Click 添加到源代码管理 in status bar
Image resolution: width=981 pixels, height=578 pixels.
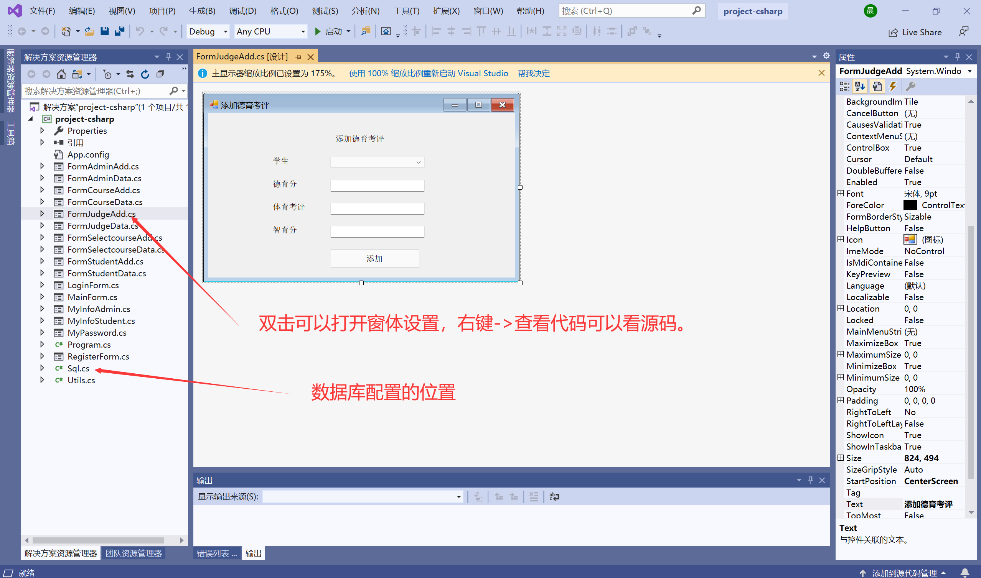[x=904, y=573]
